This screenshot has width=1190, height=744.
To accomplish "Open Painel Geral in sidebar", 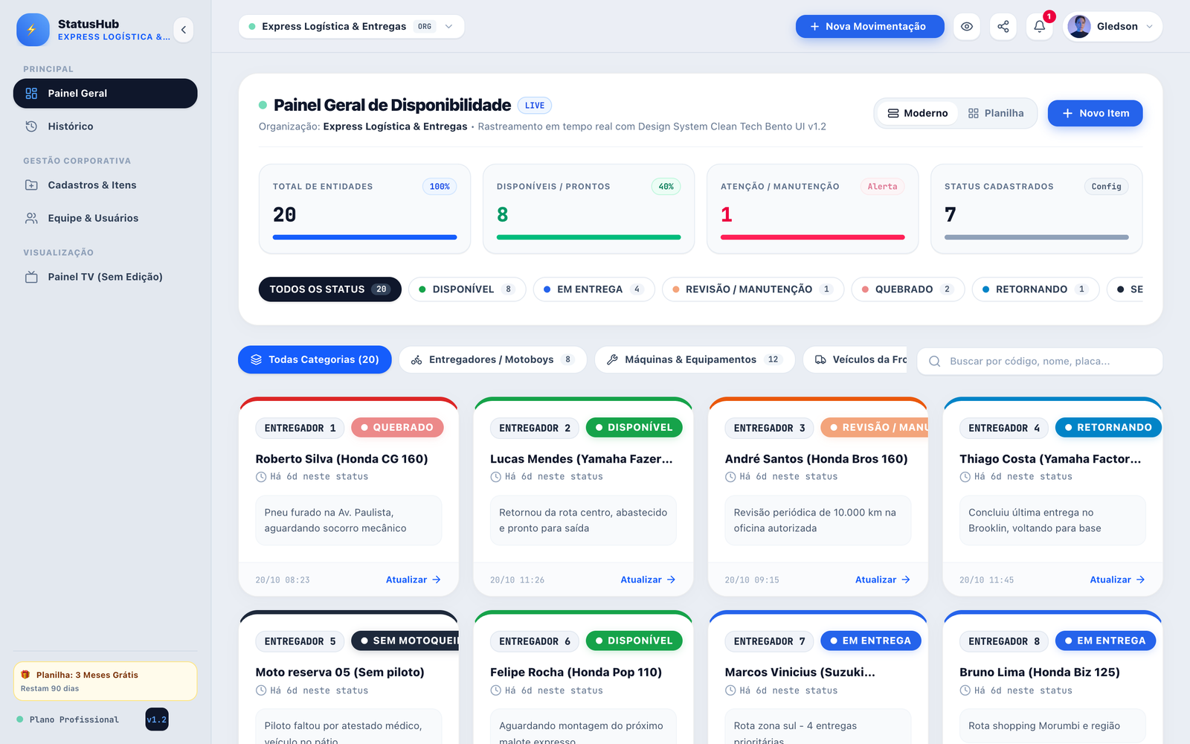I will point(105,93).
